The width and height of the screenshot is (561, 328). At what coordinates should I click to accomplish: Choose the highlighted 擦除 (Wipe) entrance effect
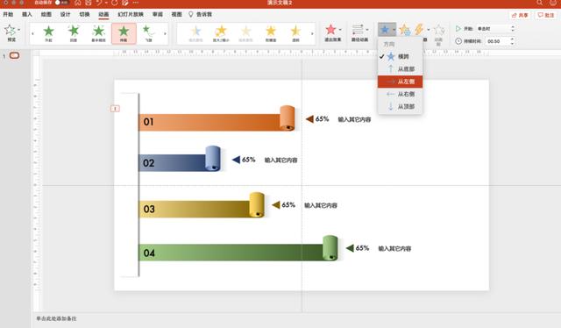point(124,33)
